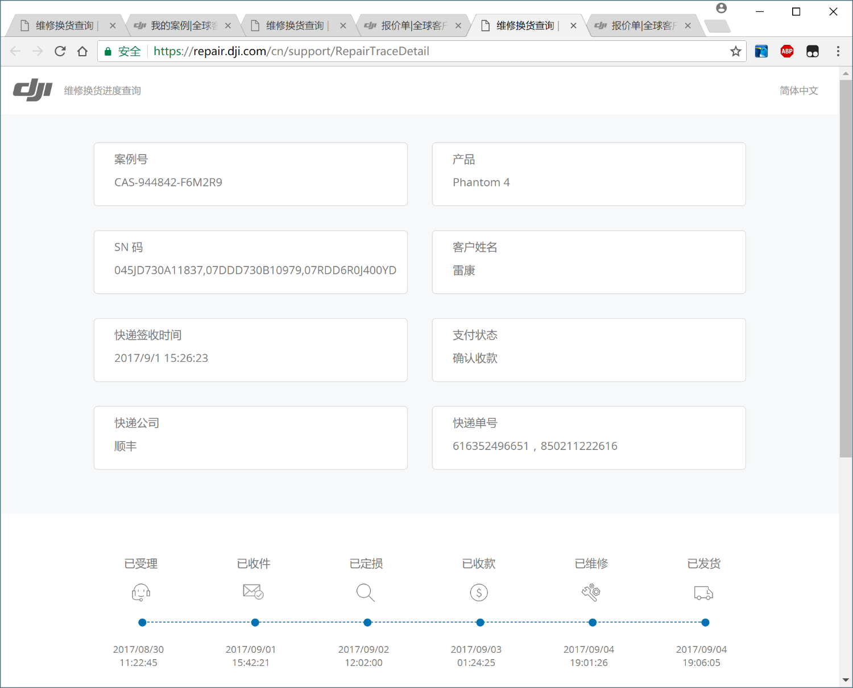Image resolution: width=853 pixels, height=688 pixels.
Task: Click the 安全 secure label
Action: [129, 52]
